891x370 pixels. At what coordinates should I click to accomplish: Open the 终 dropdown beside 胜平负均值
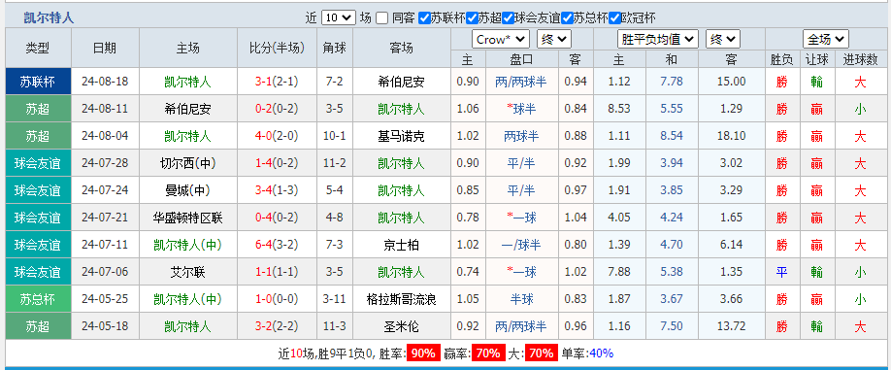pos(723,40)
